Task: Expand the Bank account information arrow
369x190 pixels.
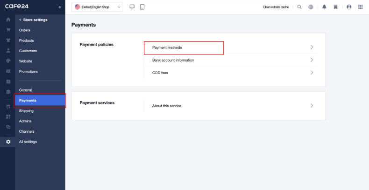Action: 312,60
